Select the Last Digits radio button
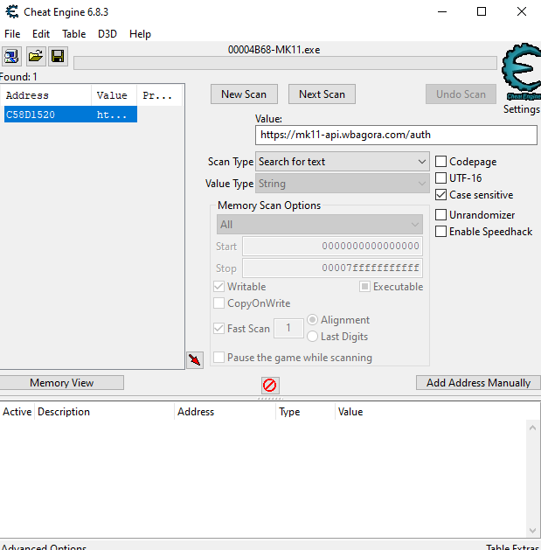This screenshot has width=541, height=550. pyautogui.click(x=312, y=337)
